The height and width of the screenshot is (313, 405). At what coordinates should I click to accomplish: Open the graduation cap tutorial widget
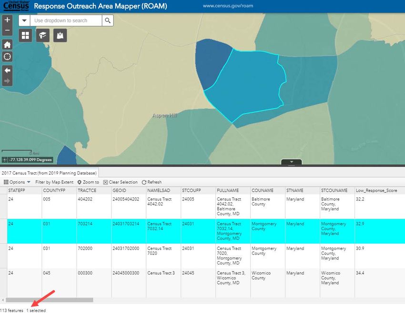tap(42, 35)
